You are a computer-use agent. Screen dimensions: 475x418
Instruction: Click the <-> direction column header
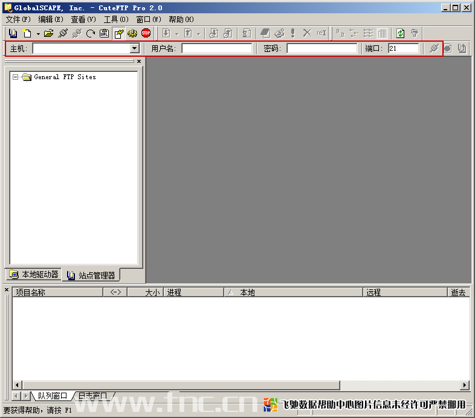[115, 292]
